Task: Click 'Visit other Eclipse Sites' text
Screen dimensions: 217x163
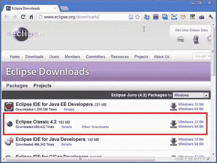Action: point(191,30)
